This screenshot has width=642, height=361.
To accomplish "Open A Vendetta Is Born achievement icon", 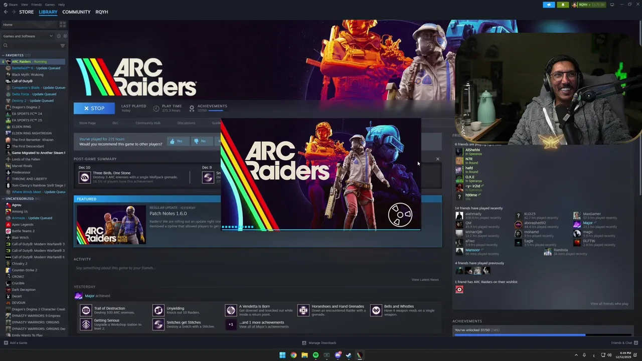I will [x=231, y=310].
